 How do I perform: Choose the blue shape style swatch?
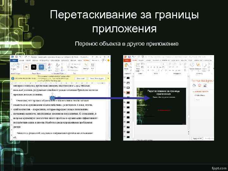coord(41,67)
